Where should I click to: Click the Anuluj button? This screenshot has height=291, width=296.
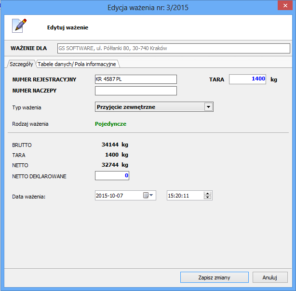click(270, 278)
